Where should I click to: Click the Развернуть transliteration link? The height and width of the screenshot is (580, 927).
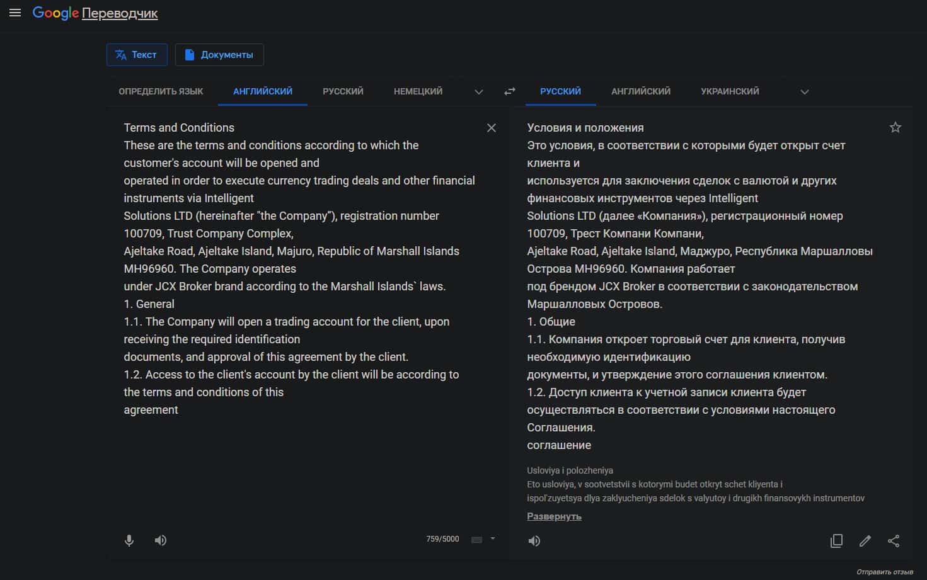554,516
